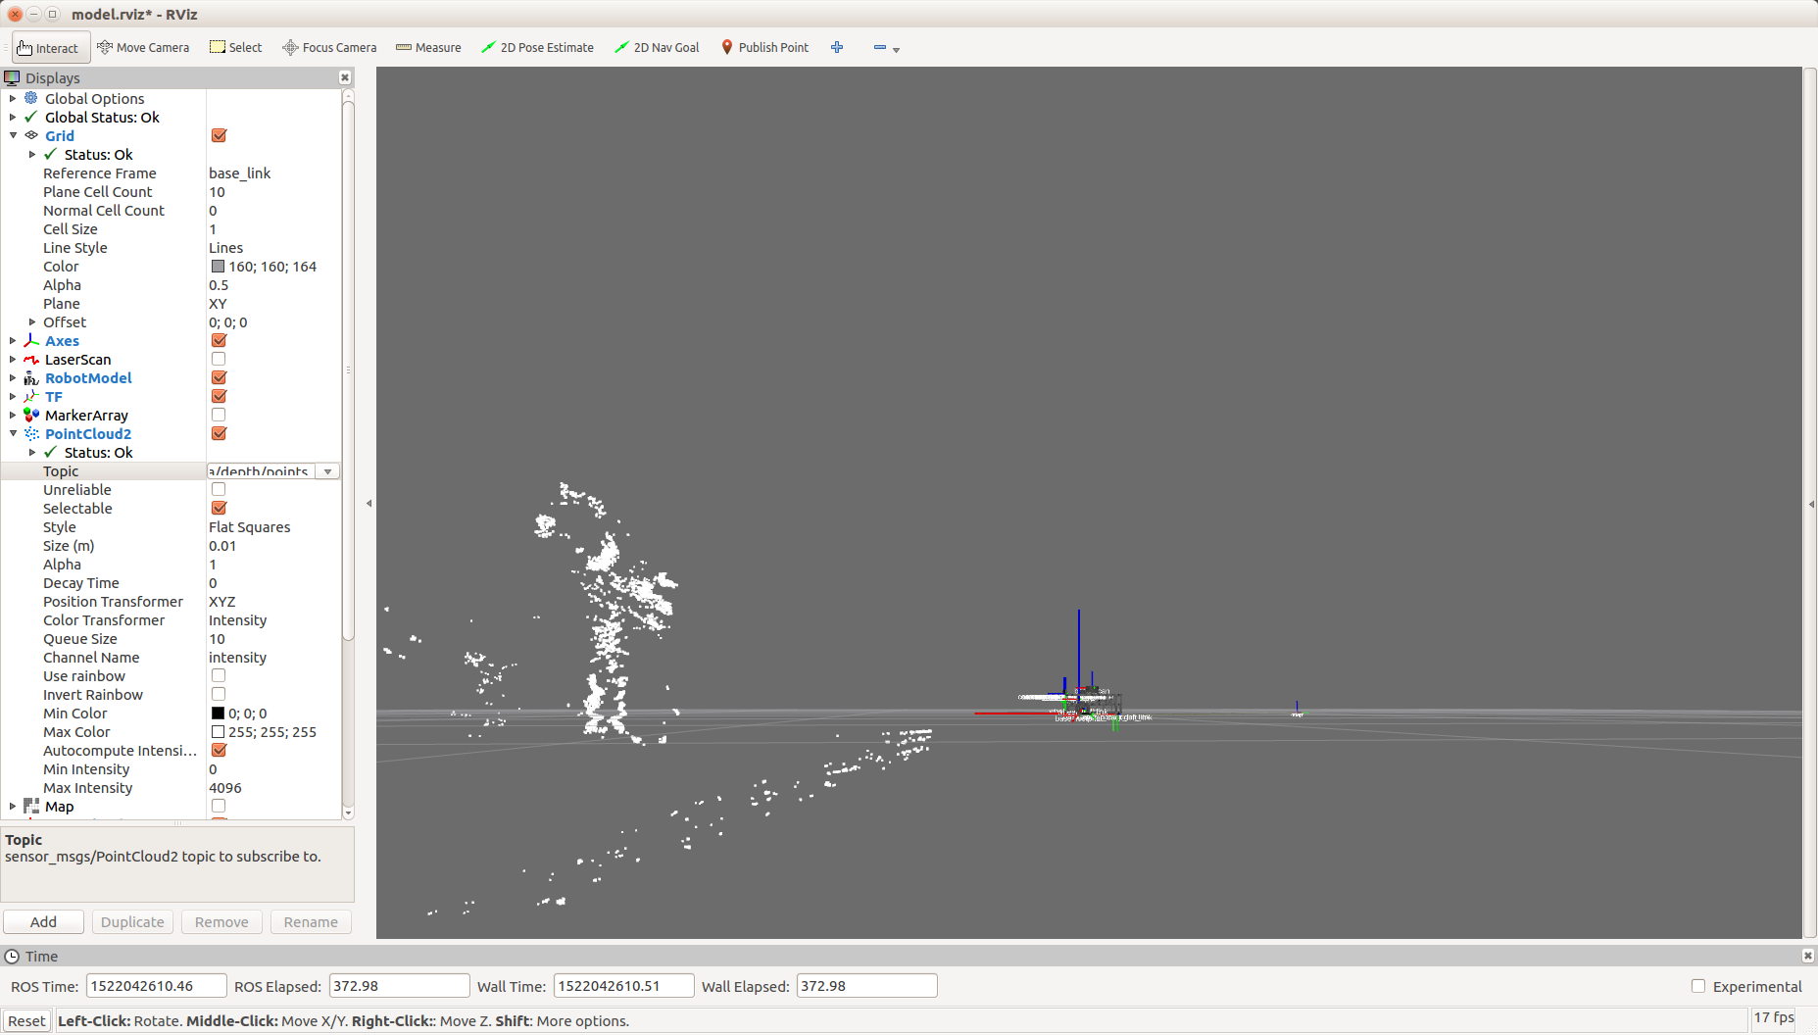Click the blue plus add-tool icon

click(837, 47)
